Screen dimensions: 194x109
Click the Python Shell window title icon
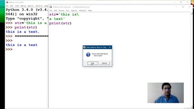7,2
